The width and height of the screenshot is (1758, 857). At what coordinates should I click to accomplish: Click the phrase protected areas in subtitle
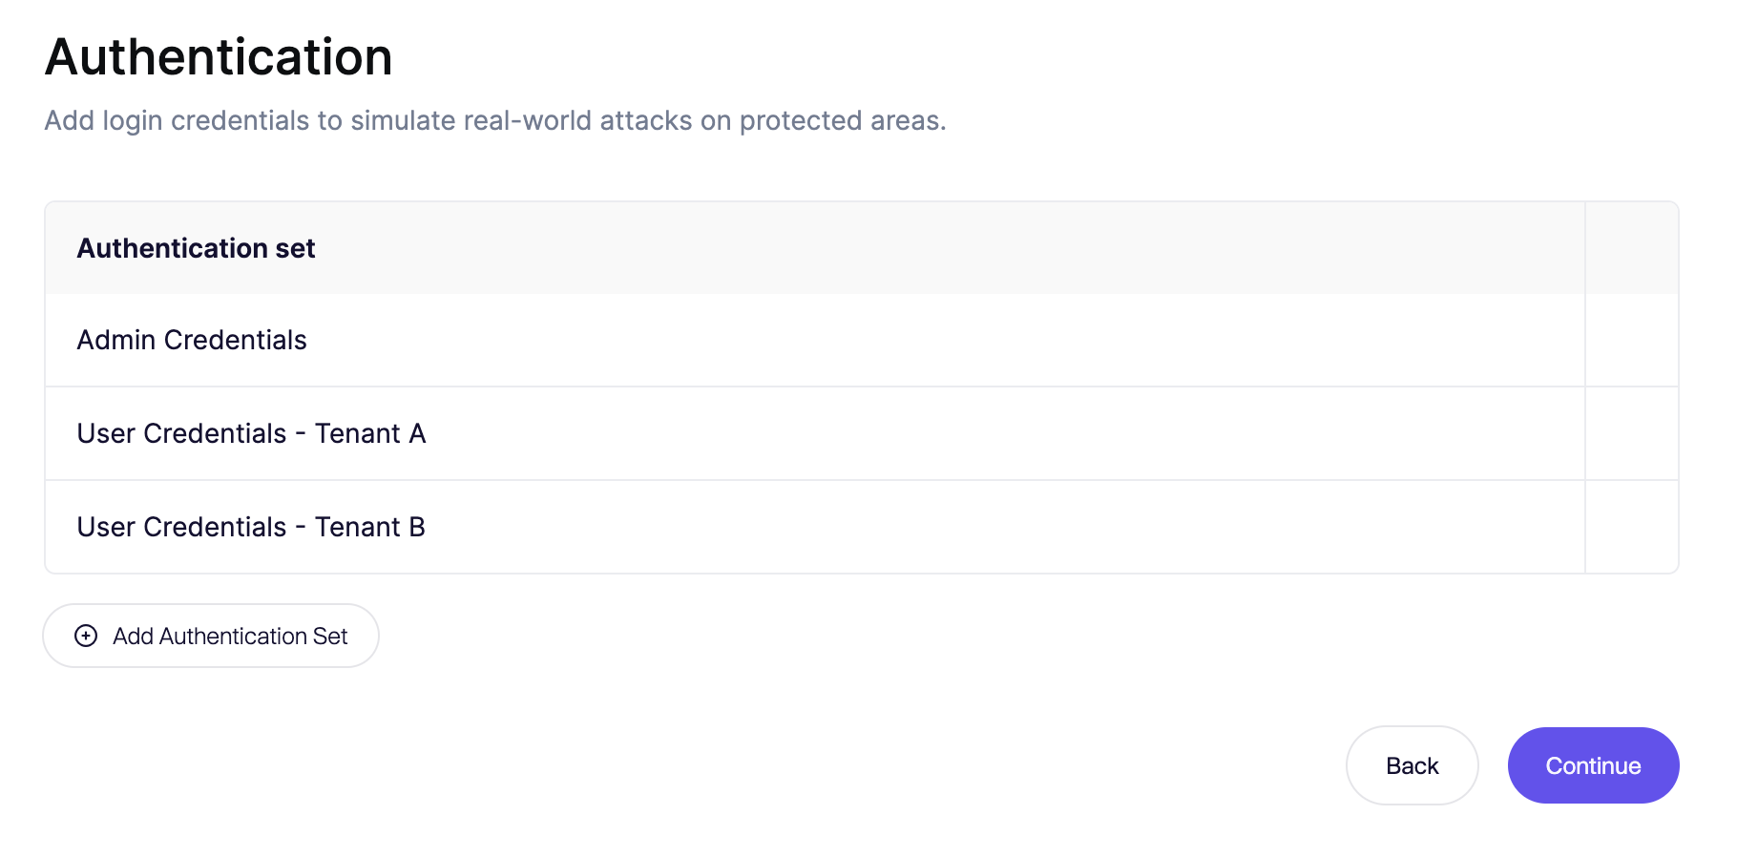[842, 120]
